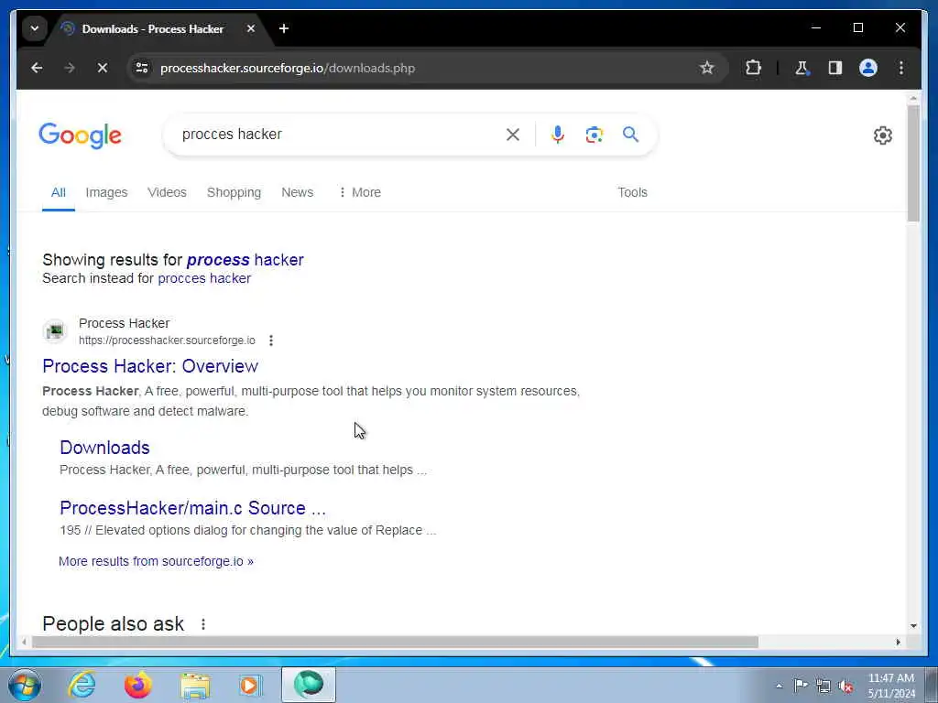This screenshot has height=703, width=938.
Task: Click the muted volume tray icon
Action: (845, 686)
